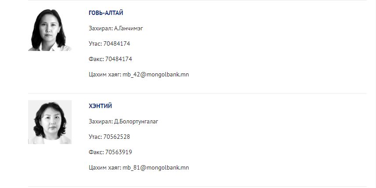Click the Утас label in Хэнтий entry
The width and height of the screenshot is (376, 188).
(96, 137)
